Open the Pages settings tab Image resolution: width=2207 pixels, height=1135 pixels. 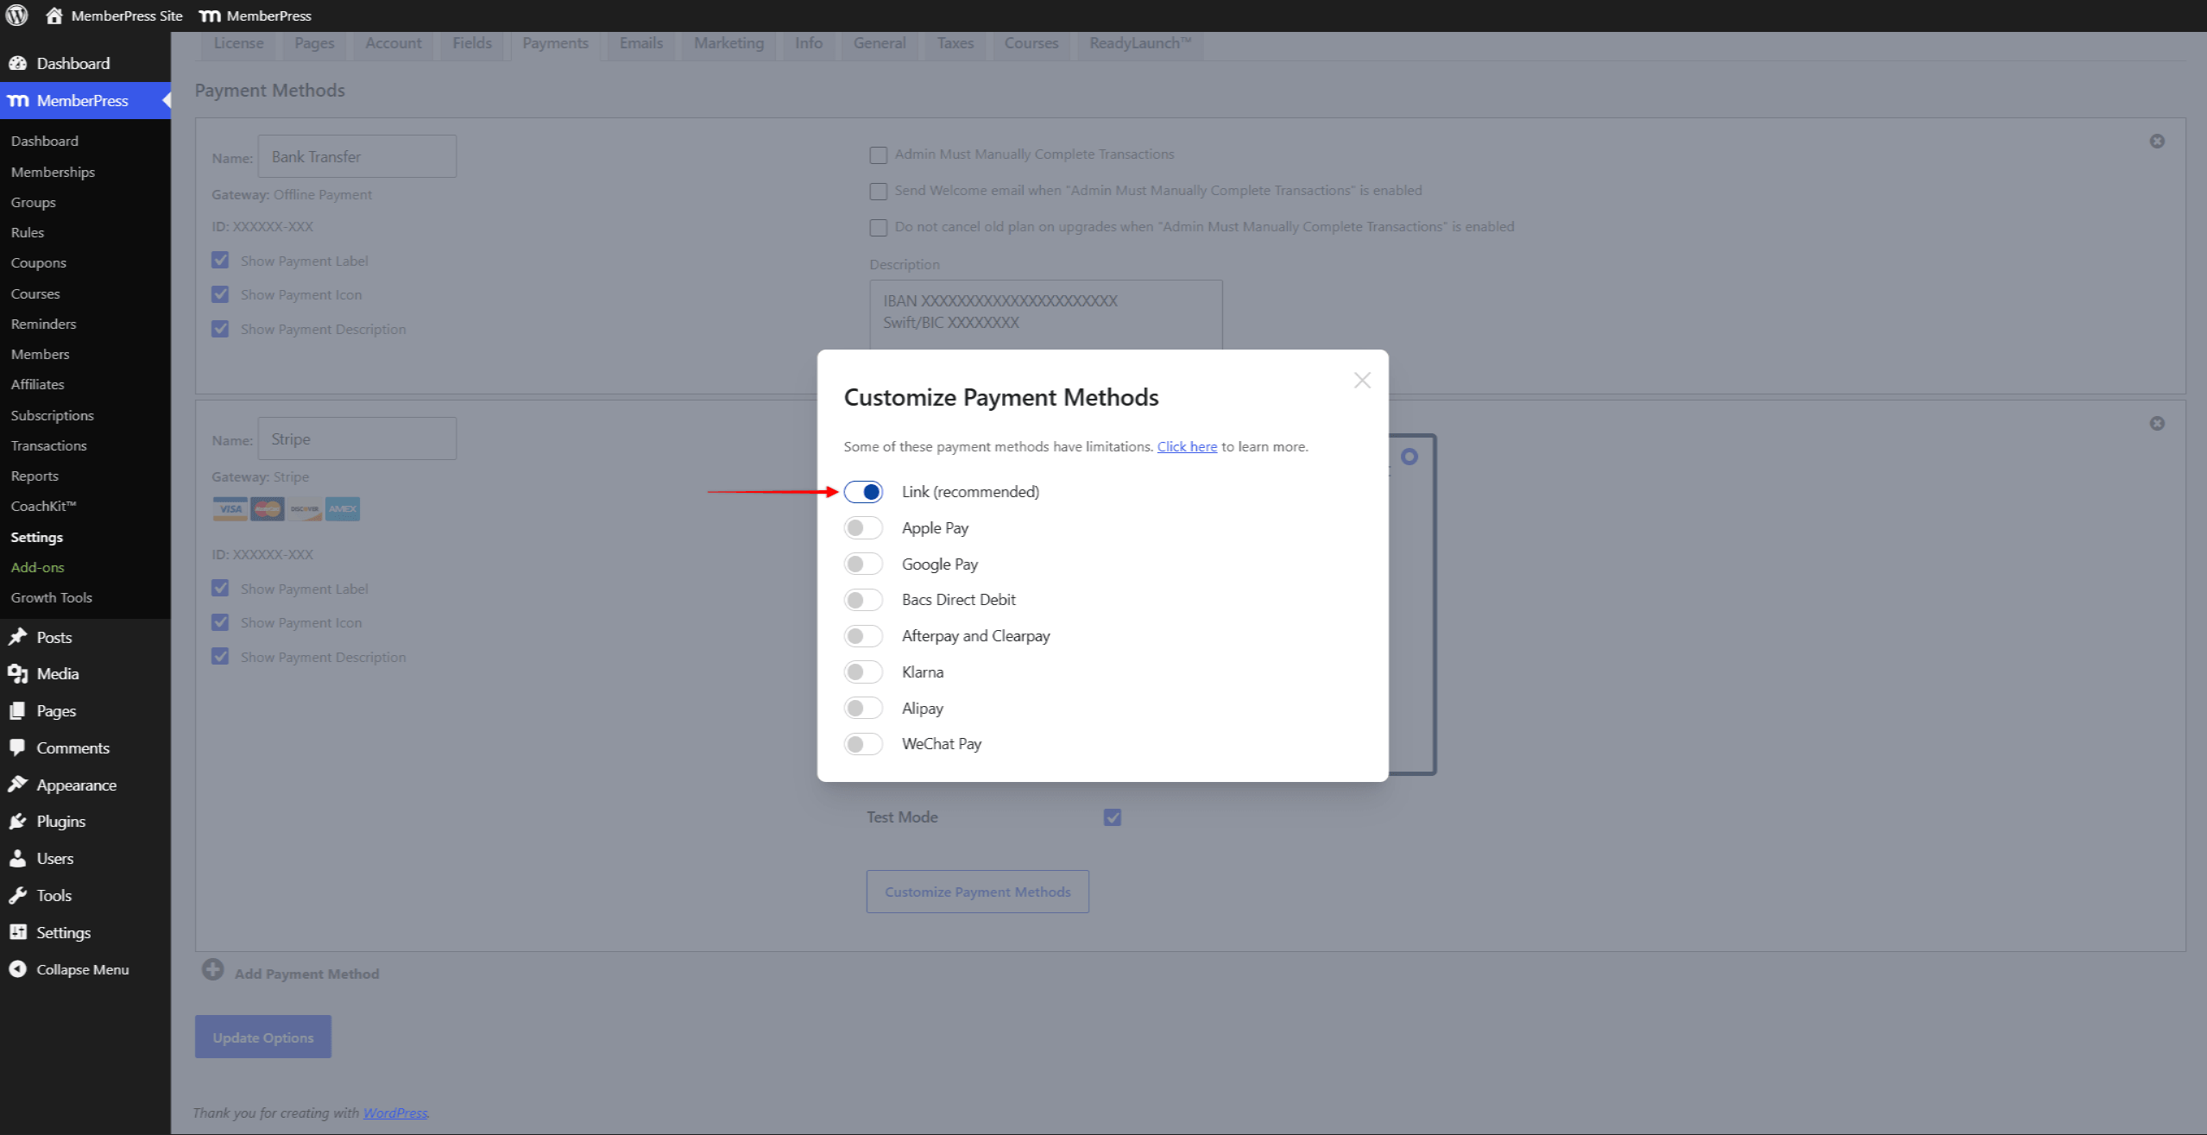314,43
